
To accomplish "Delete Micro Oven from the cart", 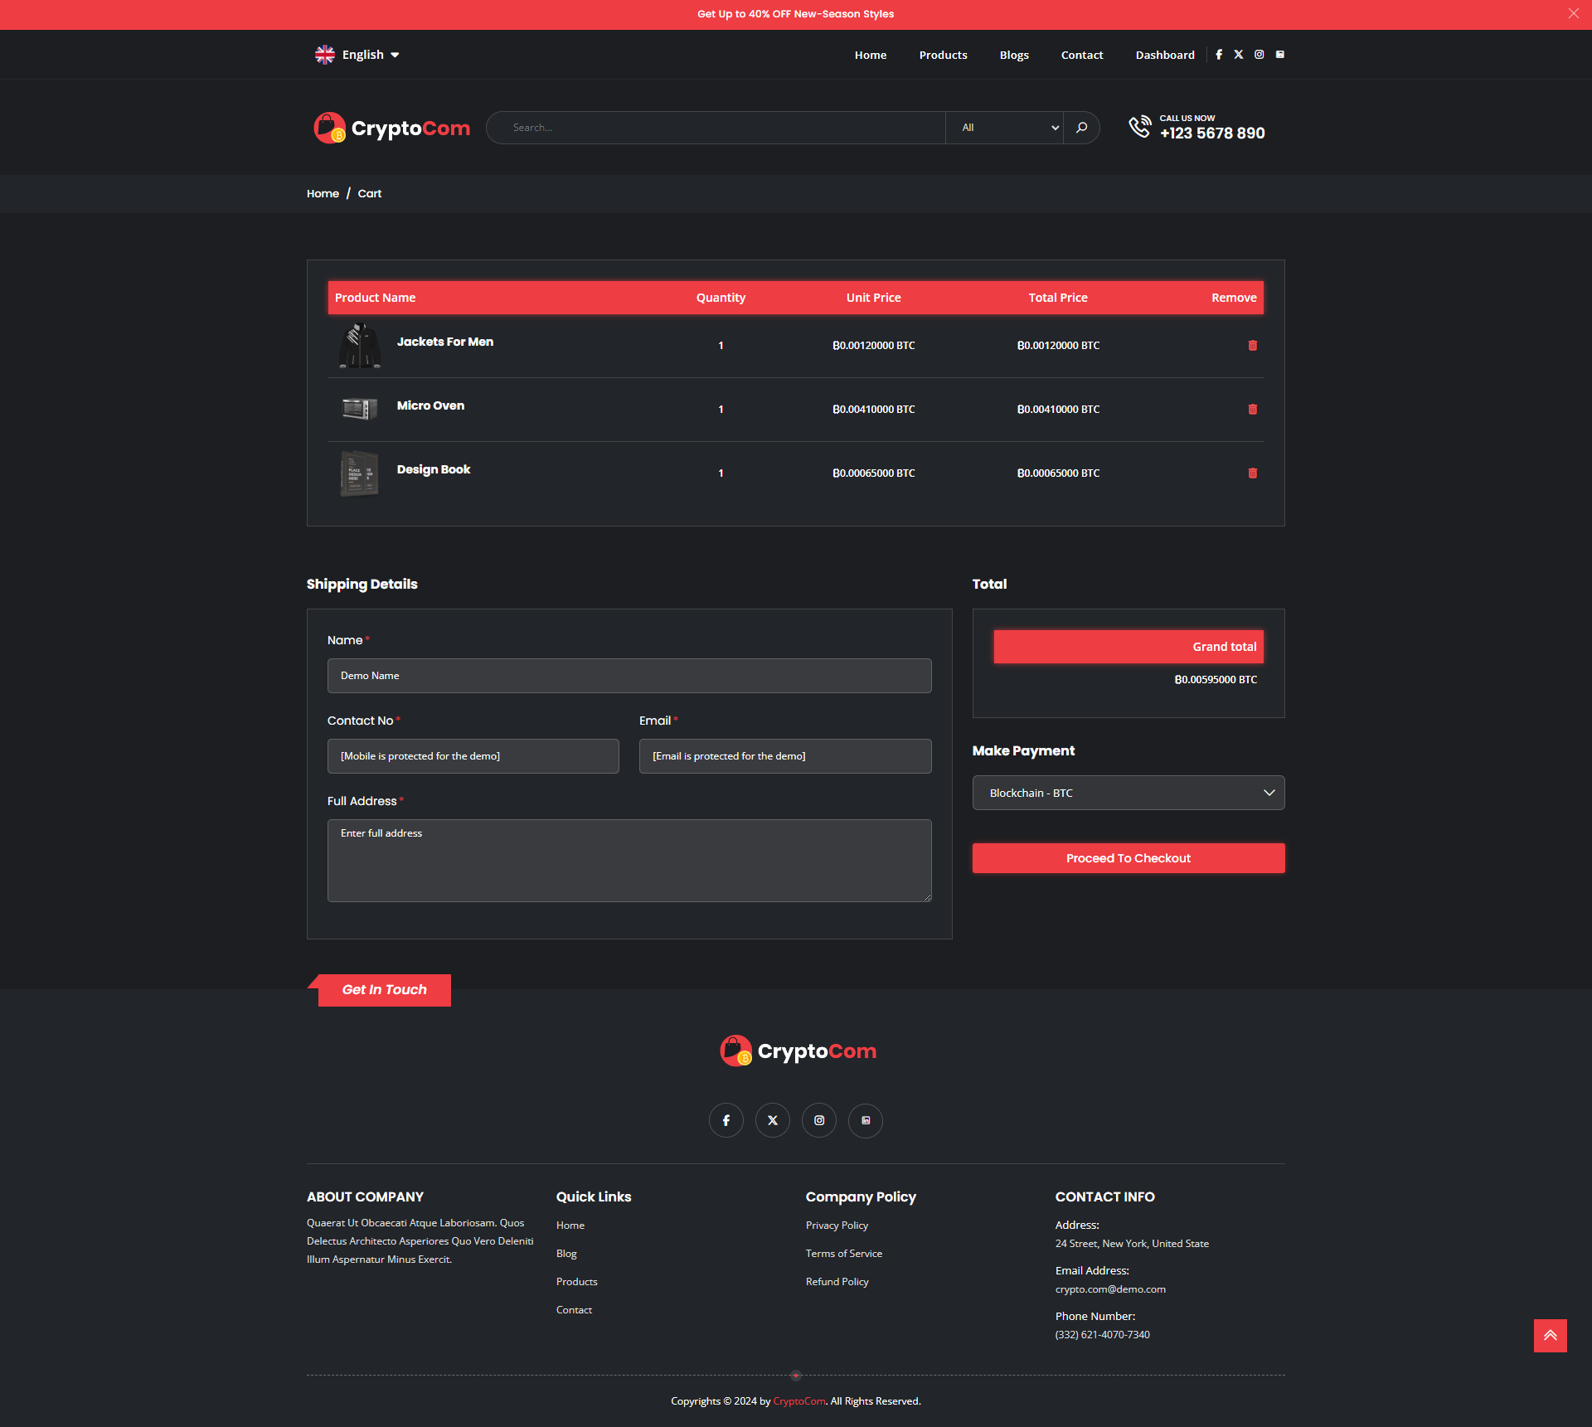I will click(x=1252, y=409).
